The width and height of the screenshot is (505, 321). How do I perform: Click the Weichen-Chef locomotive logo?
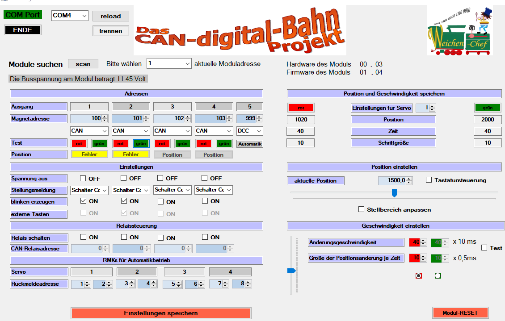click(x=460, y=30)
